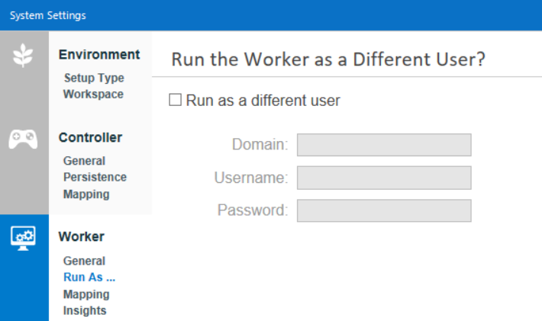Open the Environment section heading
Screen dimensions: 542x321
99,54
